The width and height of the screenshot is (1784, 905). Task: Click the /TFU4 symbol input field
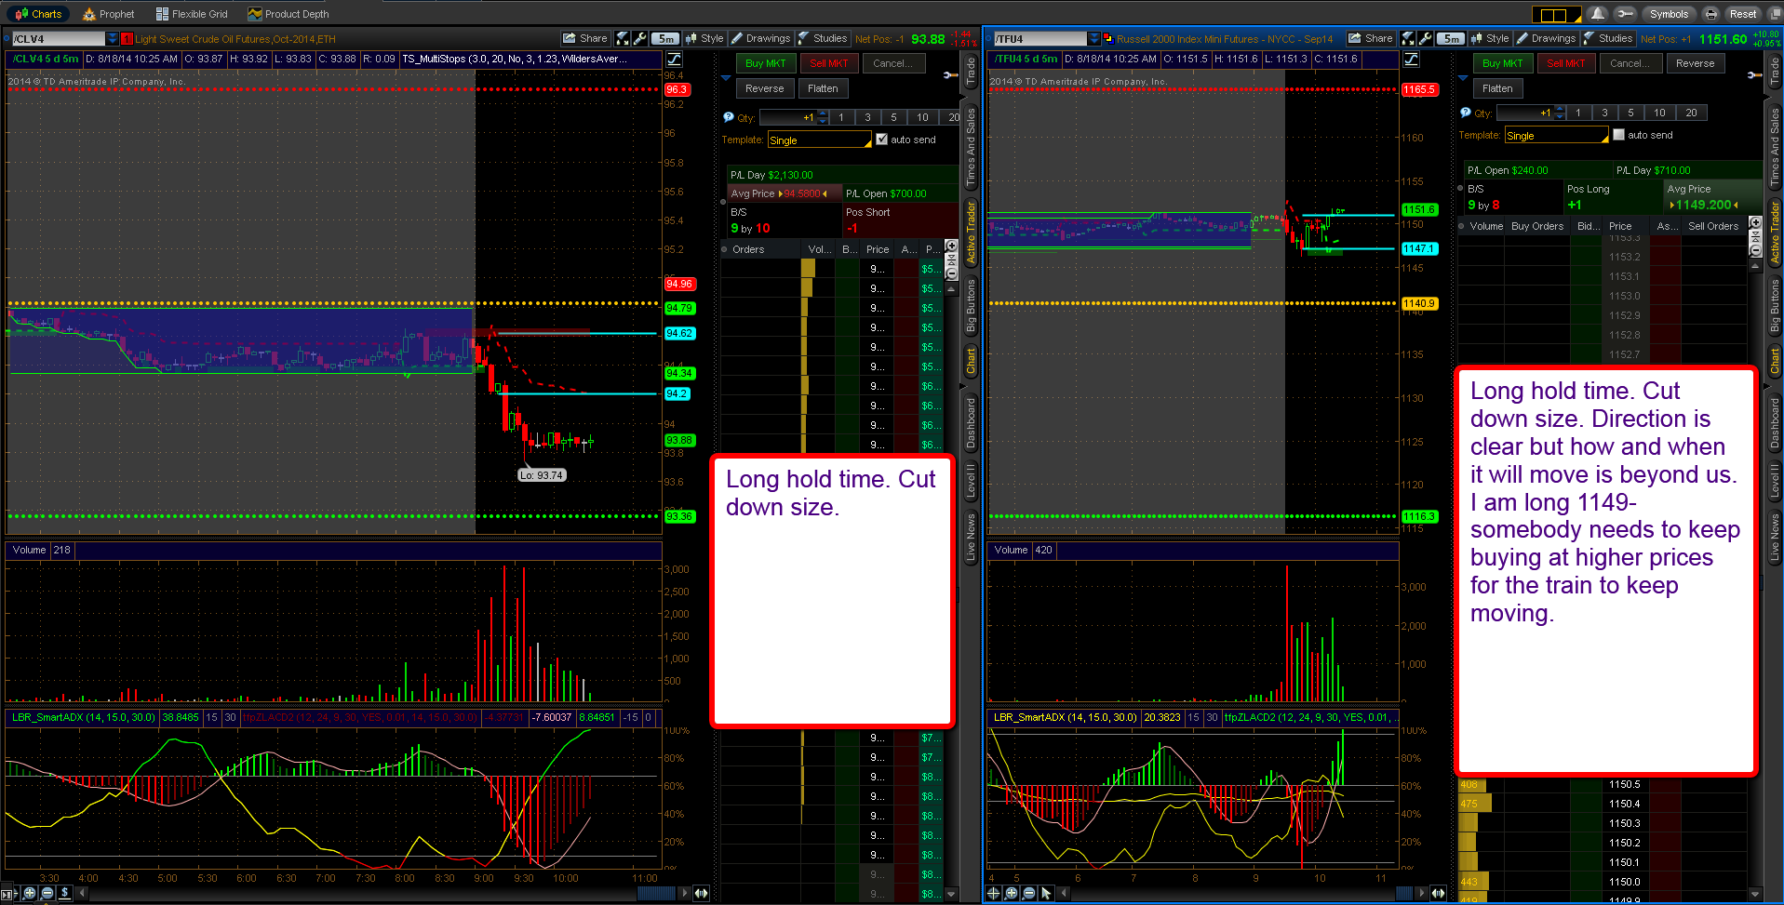pos(1040,38)
